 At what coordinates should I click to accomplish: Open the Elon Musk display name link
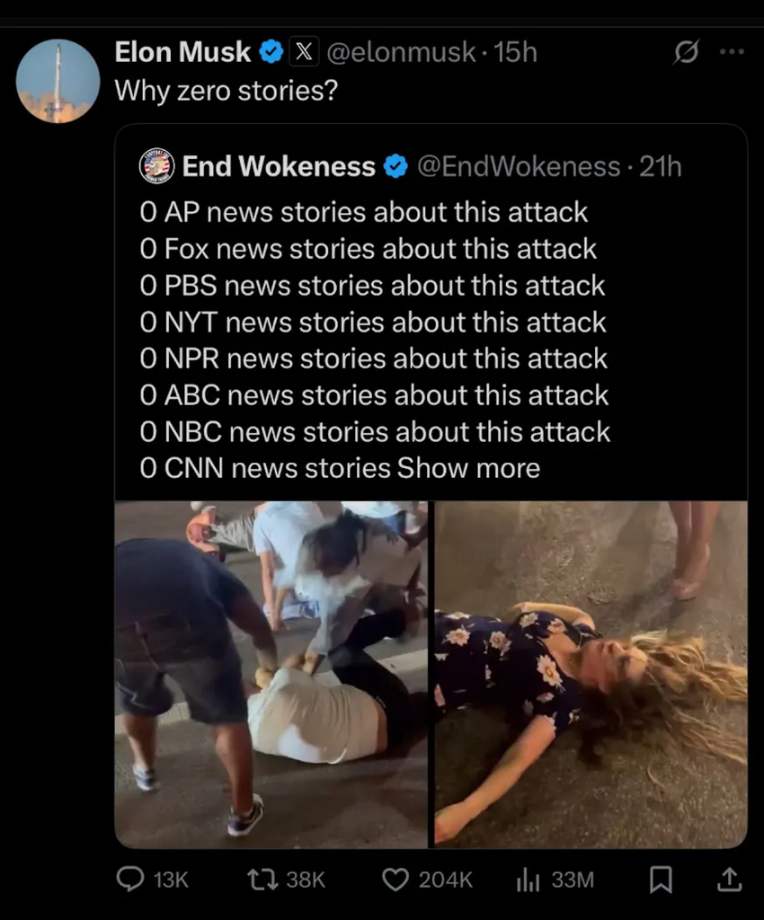pos(182,53)
